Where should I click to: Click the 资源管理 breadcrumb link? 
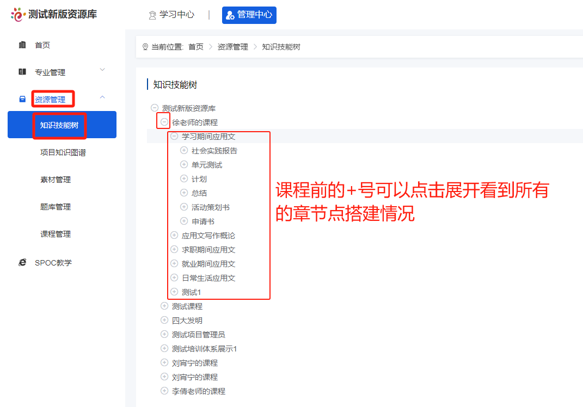pos(233,47)
